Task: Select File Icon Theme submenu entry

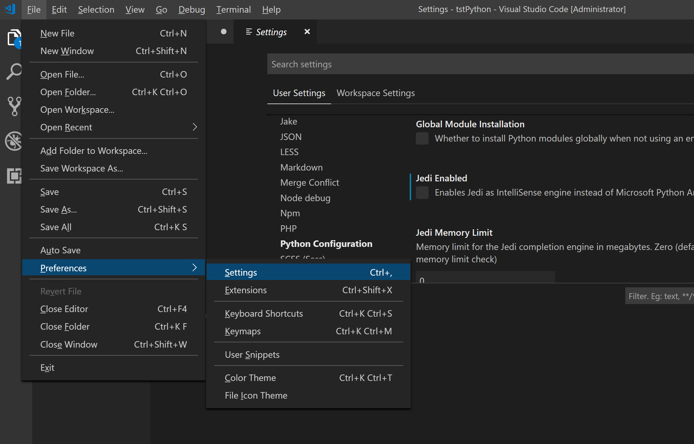Action: pos(308,395)
